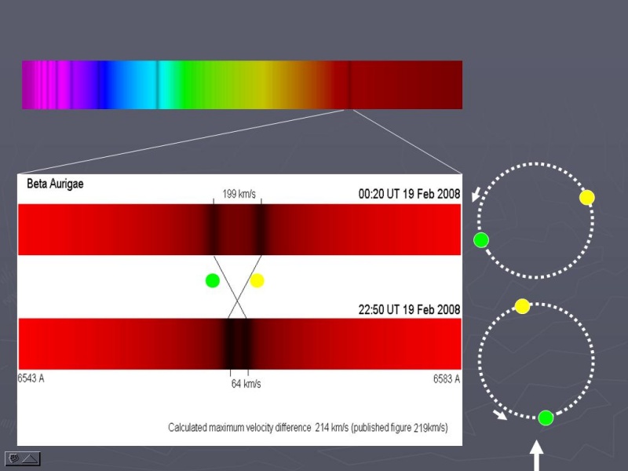Click the '00:20 UT 19 Feb 2008' timestamp
The height and width of the screenshot is (471, 628).
[x=409, y=194]
